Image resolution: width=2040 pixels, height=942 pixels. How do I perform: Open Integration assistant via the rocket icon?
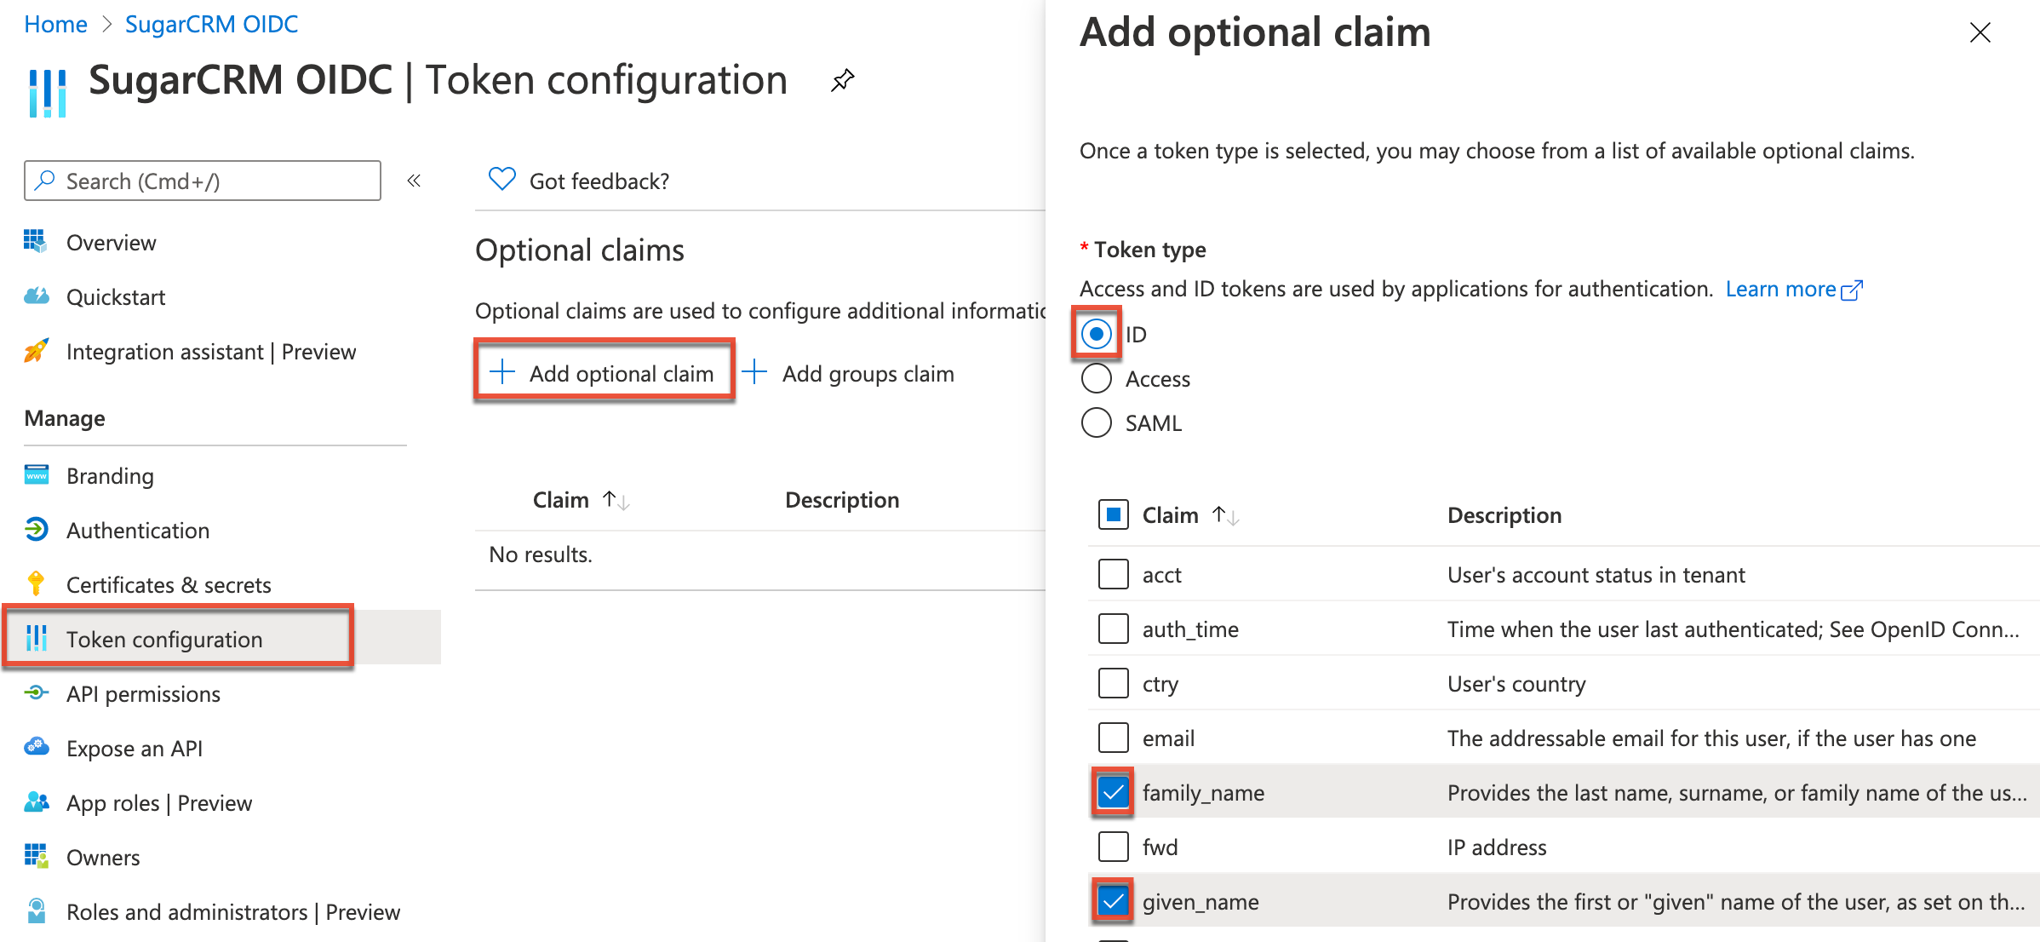(x=36, y=351)
